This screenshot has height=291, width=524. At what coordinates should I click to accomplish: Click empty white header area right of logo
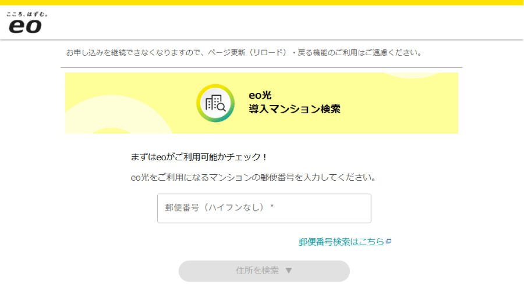pos(291,23)
